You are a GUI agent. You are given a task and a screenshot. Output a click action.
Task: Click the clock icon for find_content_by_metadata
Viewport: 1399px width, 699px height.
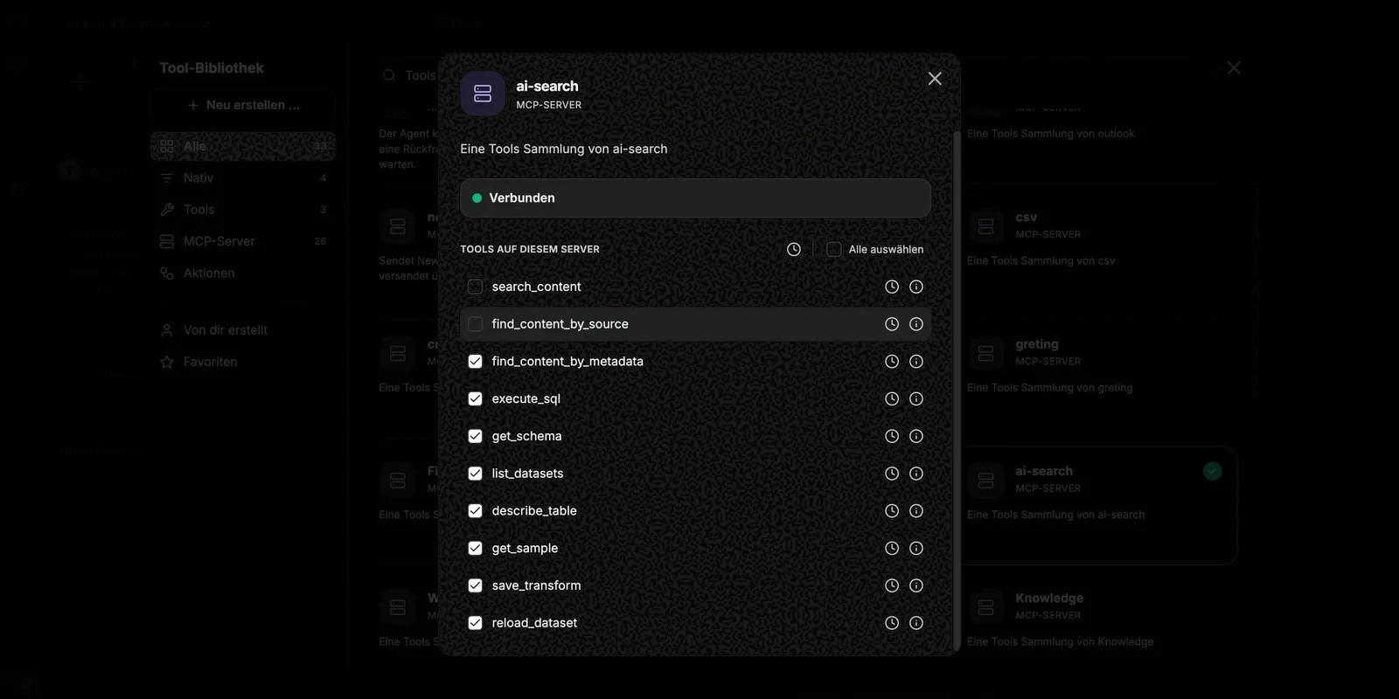click(x=892, y=362)
